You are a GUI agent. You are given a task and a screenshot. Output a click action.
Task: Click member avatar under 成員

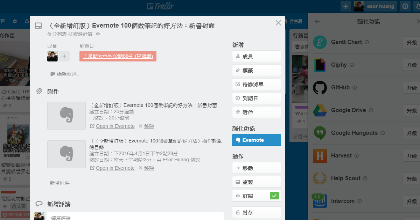coord(52,56)
